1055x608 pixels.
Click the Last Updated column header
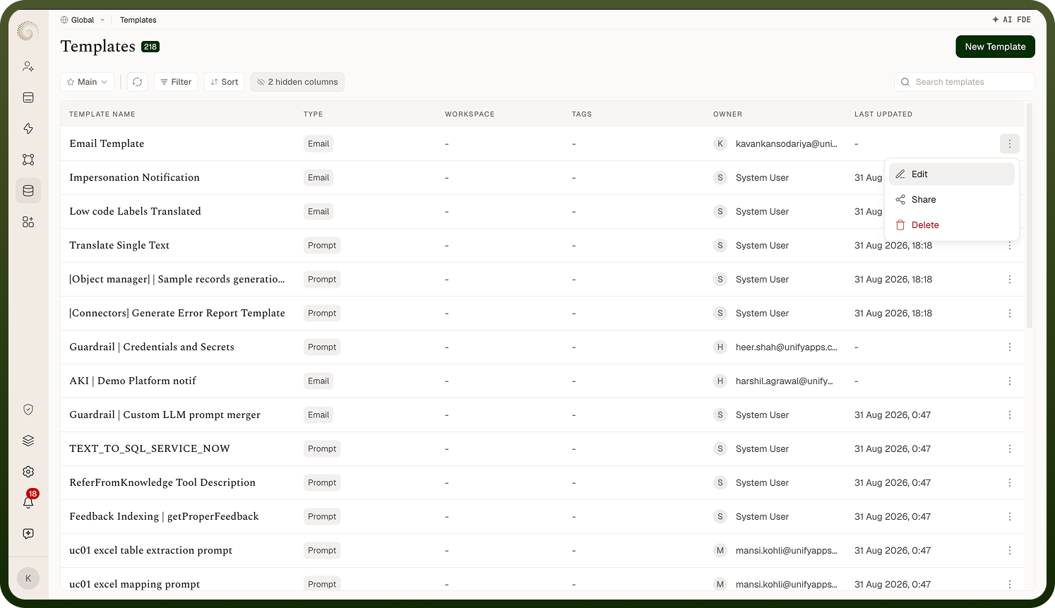(883, 114)
